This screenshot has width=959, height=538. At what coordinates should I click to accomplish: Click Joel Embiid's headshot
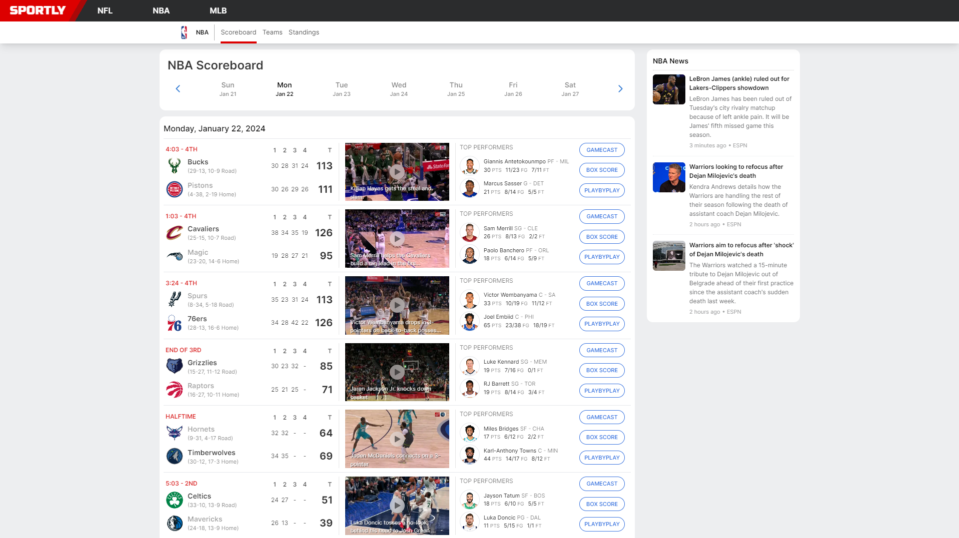pos(470,321)
